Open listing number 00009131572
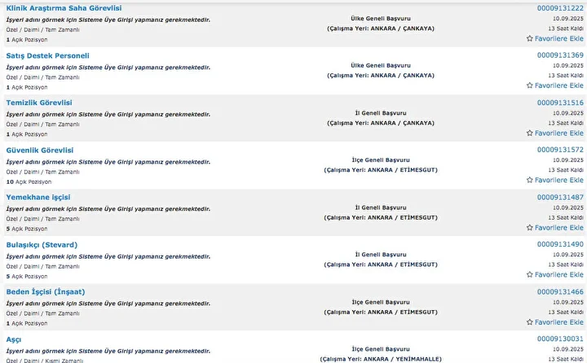This screenshot has height=363, width=587. pos(560,150)
